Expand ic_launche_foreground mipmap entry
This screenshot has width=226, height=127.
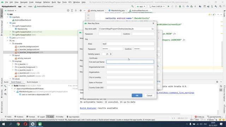13,67
